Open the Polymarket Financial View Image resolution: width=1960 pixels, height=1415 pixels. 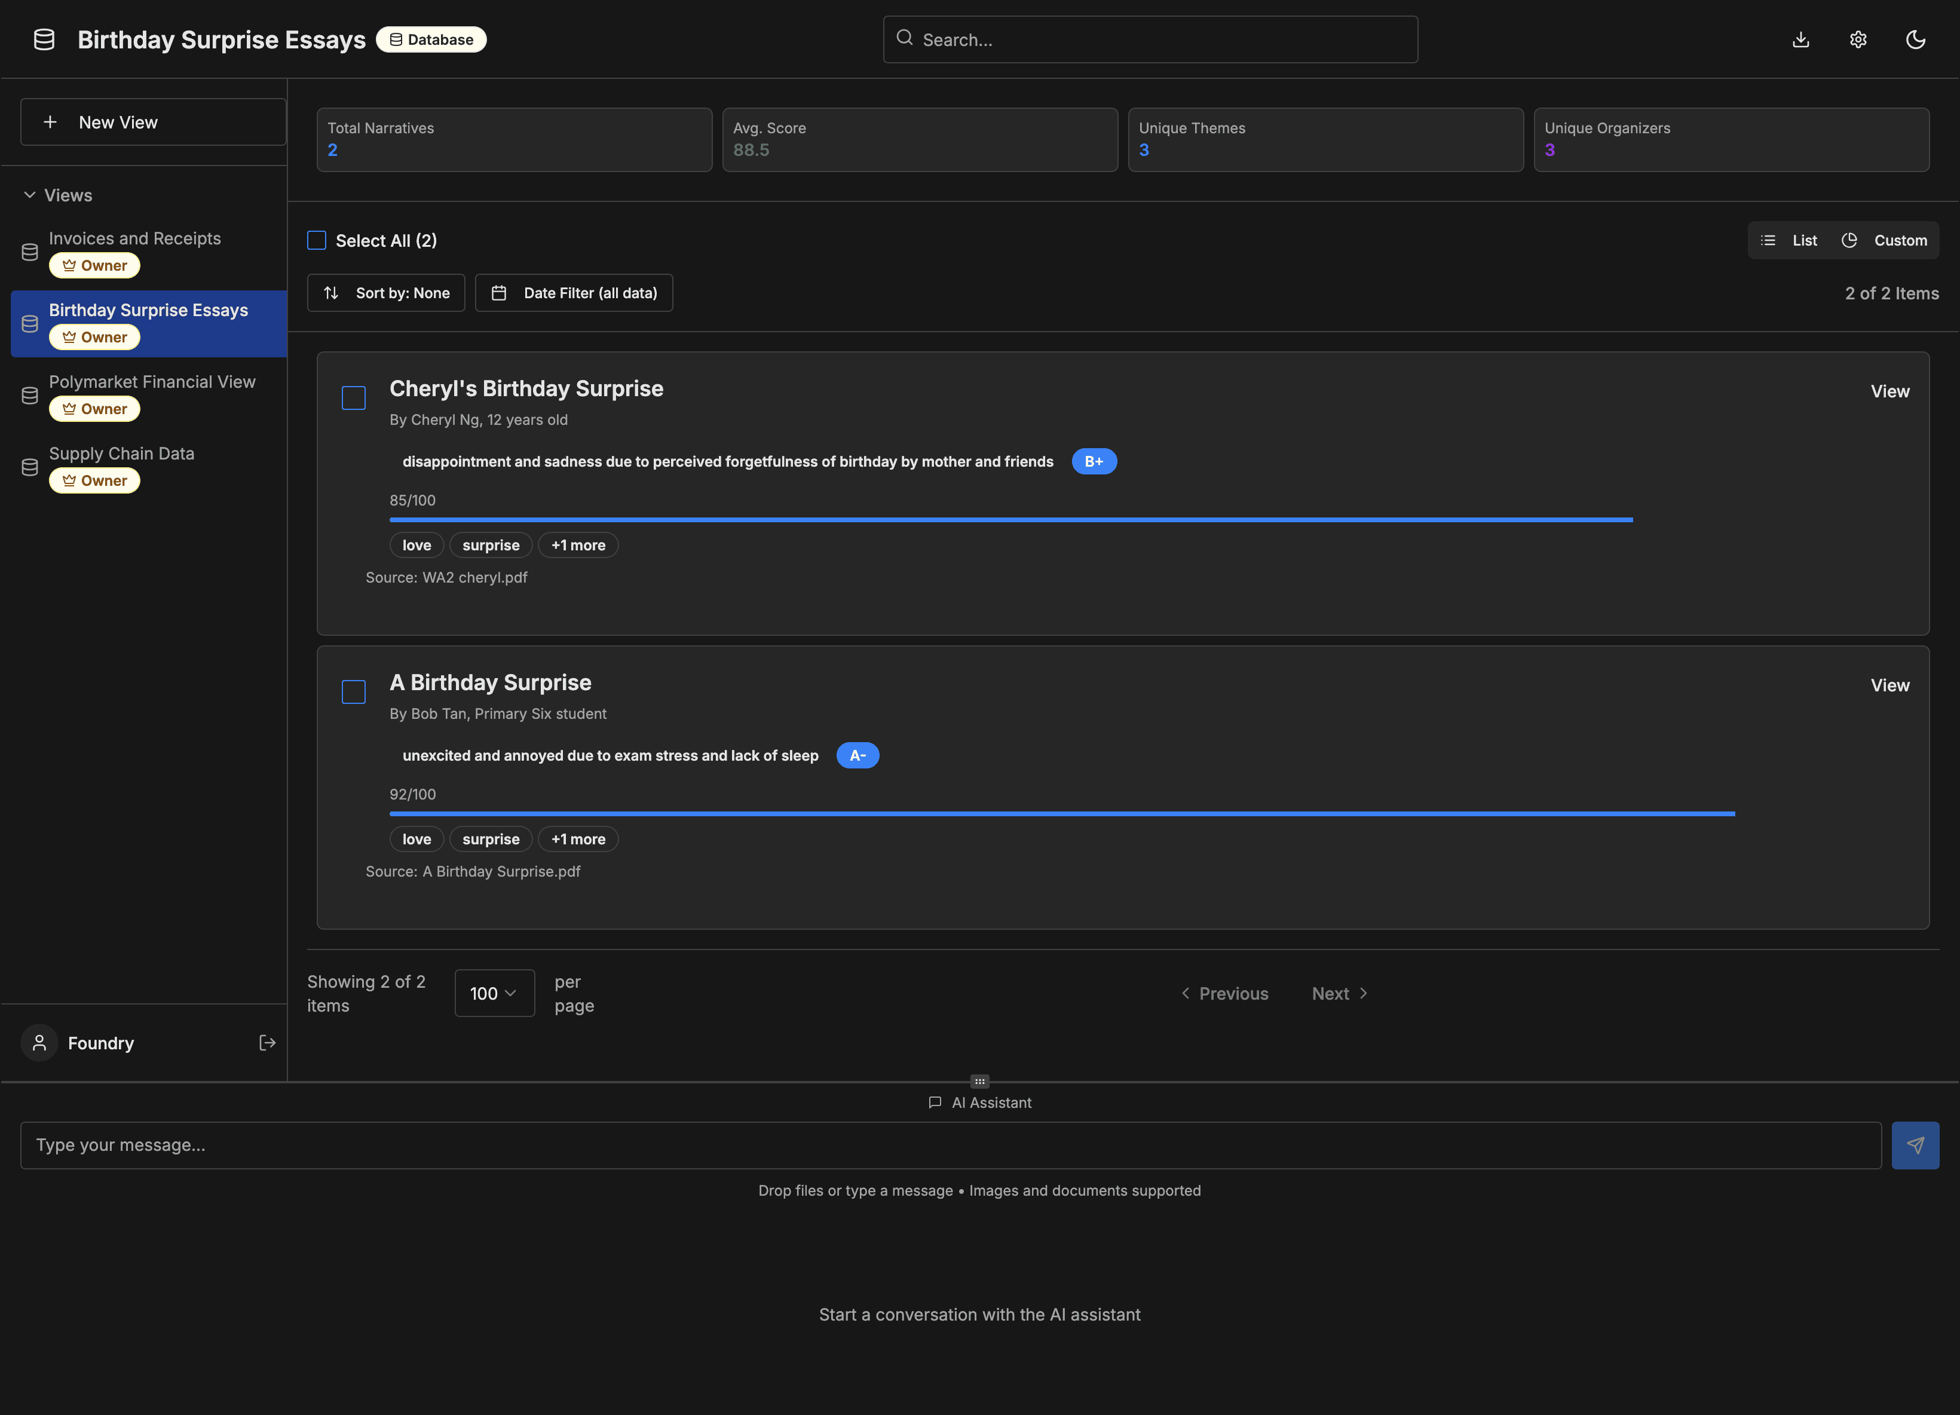[149, 395]
